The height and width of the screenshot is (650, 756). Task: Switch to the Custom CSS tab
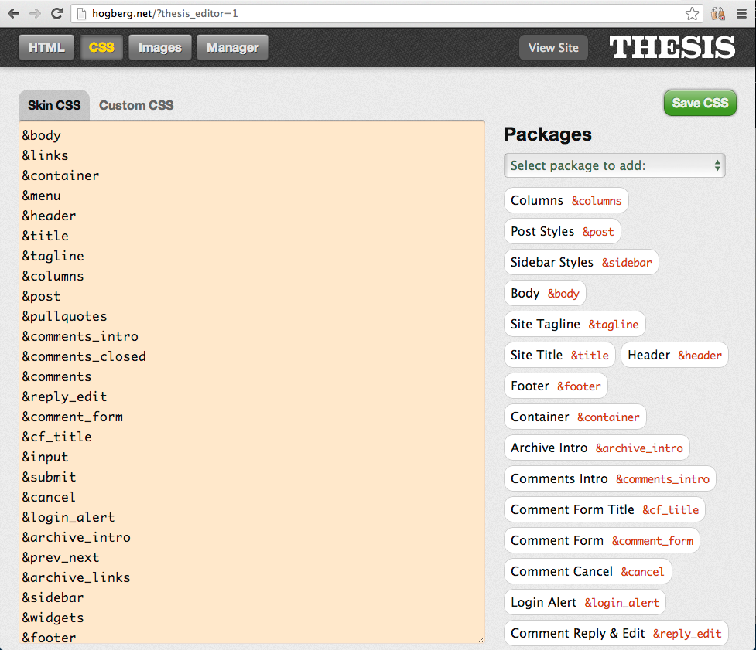(136, 105)
